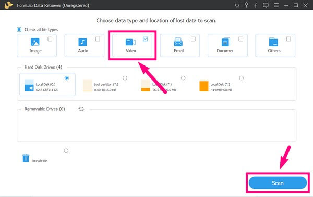This screenshot has height=197, width=313.
Task: Select the Others folder icon
Action: click(x=273, y=42)
